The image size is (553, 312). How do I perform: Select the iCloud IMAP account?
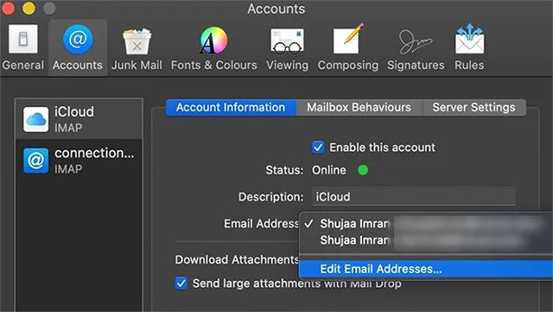coord(79,119)
